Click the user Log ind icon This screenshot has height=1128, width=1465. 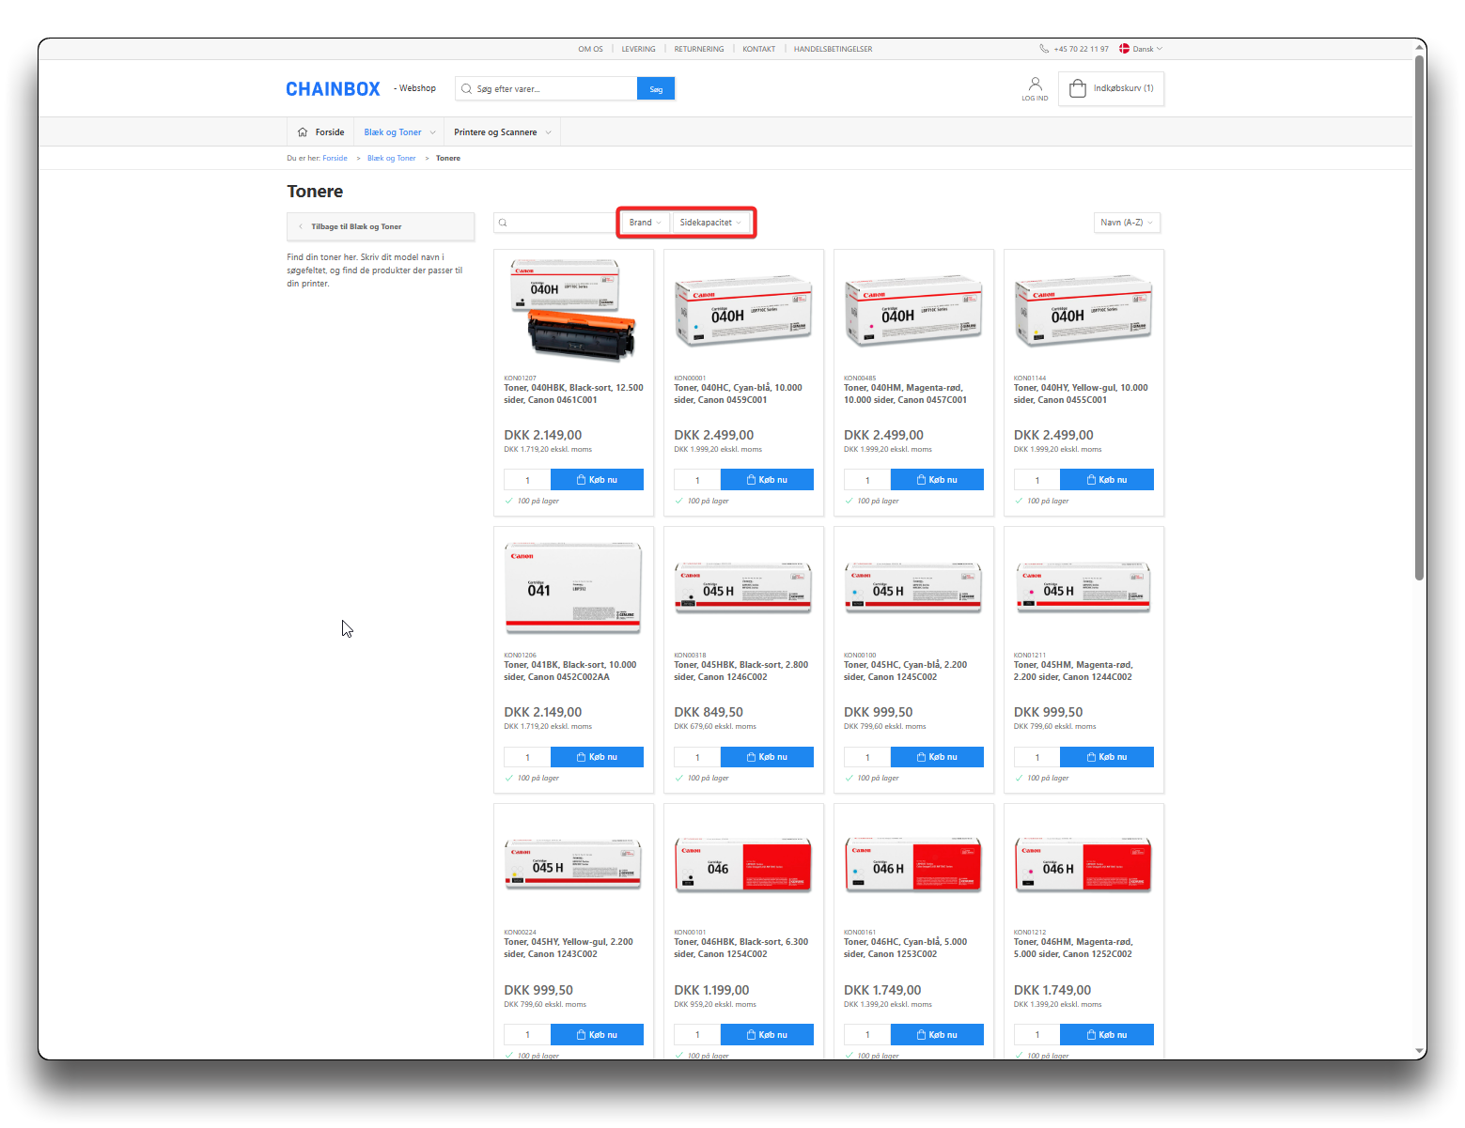[x=1035, y=85]
